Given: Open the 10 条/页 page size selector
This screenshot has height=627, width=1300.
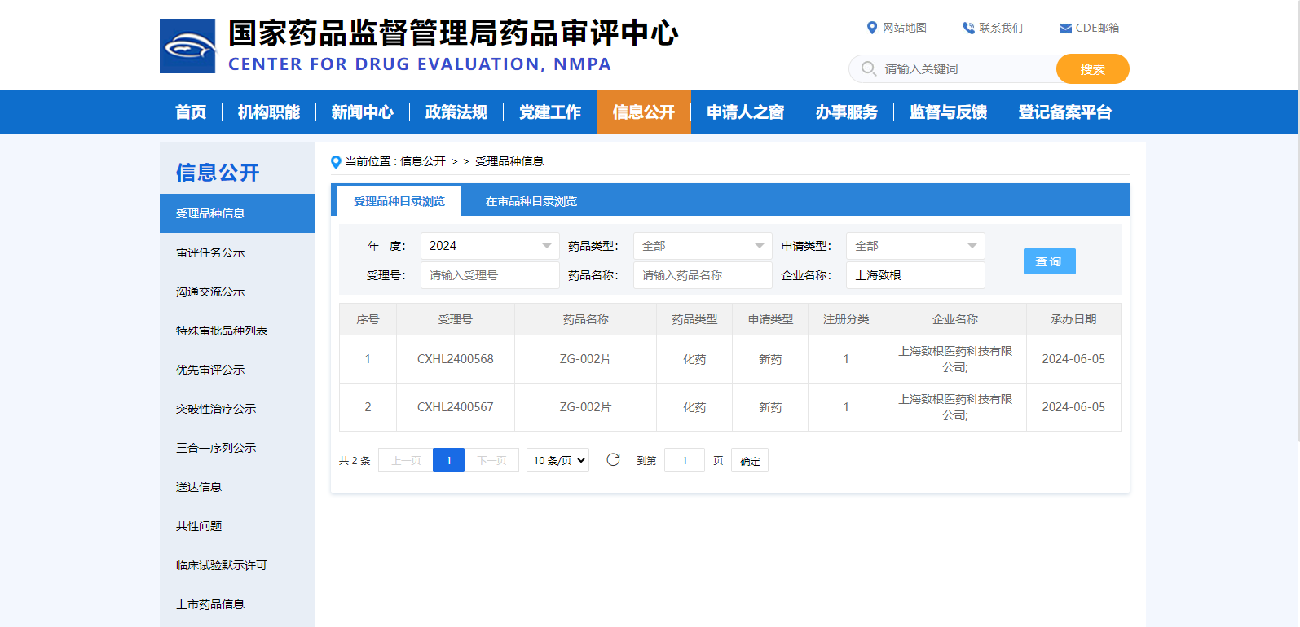Looking at the screenshot, I should [x=557, y=460].
